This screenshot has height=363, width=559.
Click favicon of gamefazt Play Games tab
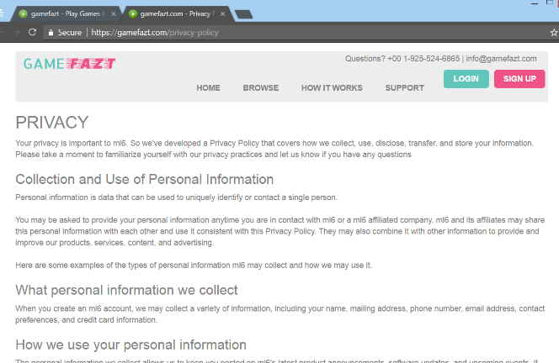pos(24,14)
